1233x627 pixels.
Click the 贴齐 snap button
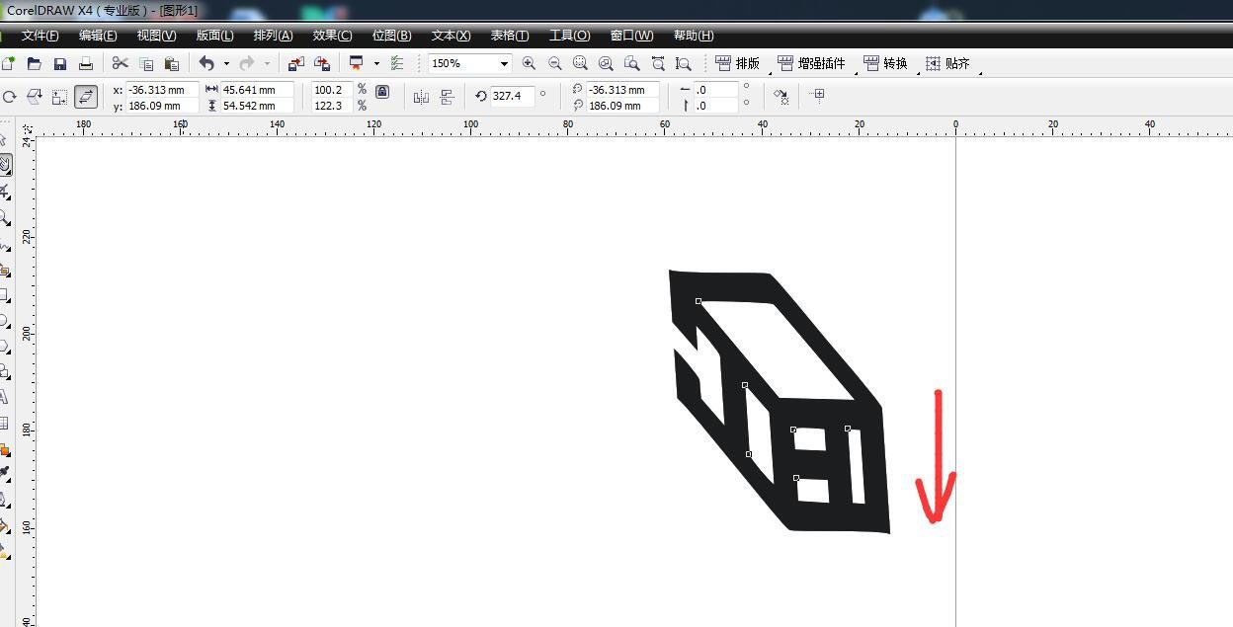[x=947, y=63]
